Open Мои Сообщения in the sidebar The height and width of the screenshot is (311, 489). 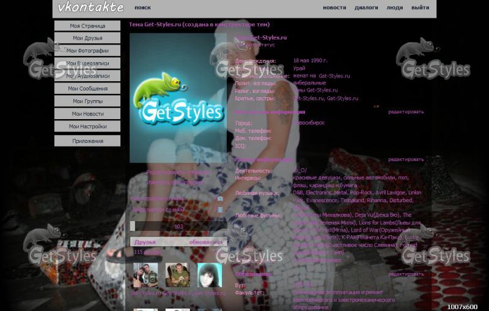tap(87, 89)
